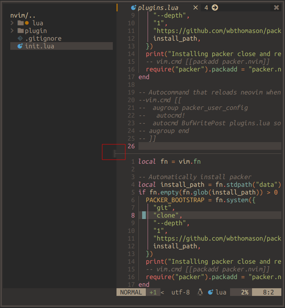Viewport: 285px width, 308px height.
Task: Click the '--vim.cmd [[' comment line 20
Action: pos(160,100)
